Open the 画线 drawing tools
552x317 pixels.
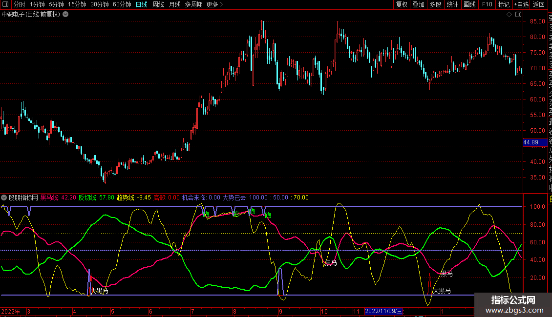(x=469, y=4)
